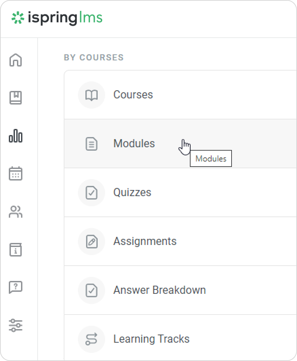Open the info box sidebar icon
The height and width of the screenshot is (361, 297).
pos(16,250)
